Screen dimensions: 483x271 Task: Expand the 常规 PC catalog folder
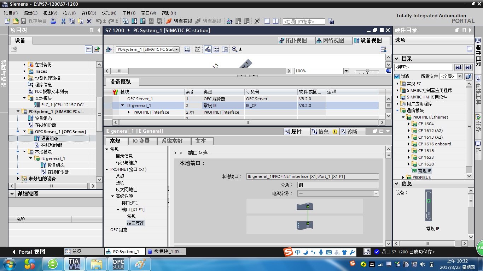(x=397, y=84)
